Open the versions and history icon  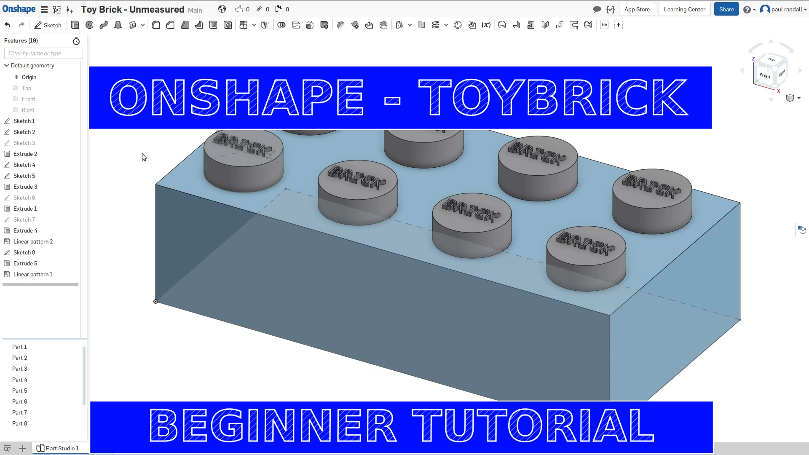[57, 9]
